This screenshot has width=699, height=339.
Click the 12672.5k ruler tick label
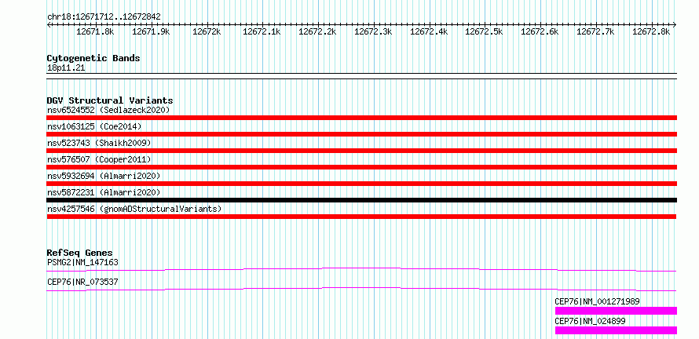pyautogui.click(x=484, y=31)
